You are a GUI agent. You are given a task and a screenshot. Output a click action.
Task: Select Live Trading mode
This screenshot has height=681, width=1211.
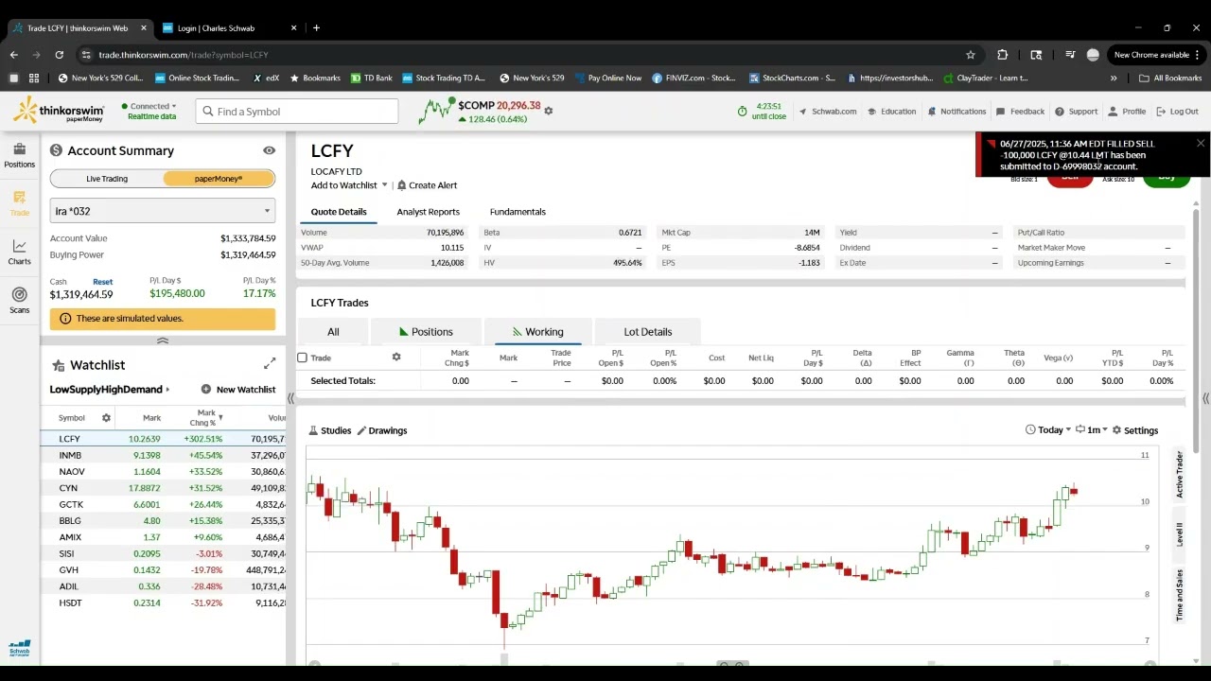[107, 179]
